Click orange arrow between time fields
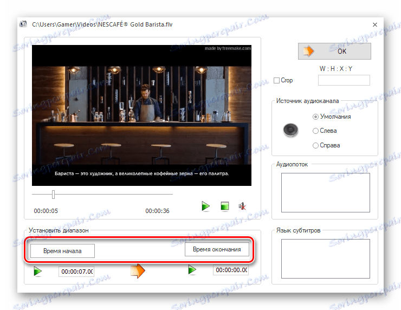The width and height of the screenshot is (401, 310). point(138,271)
